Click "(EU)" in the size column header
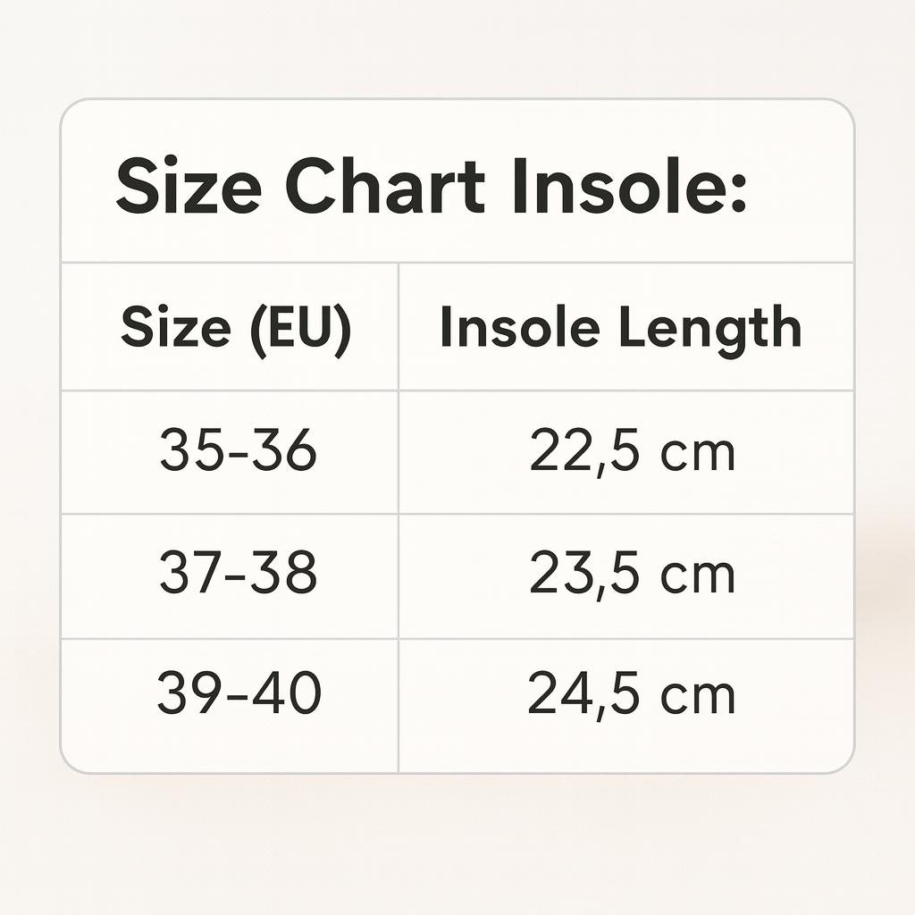Screen dimensions: 915x915 299,330
